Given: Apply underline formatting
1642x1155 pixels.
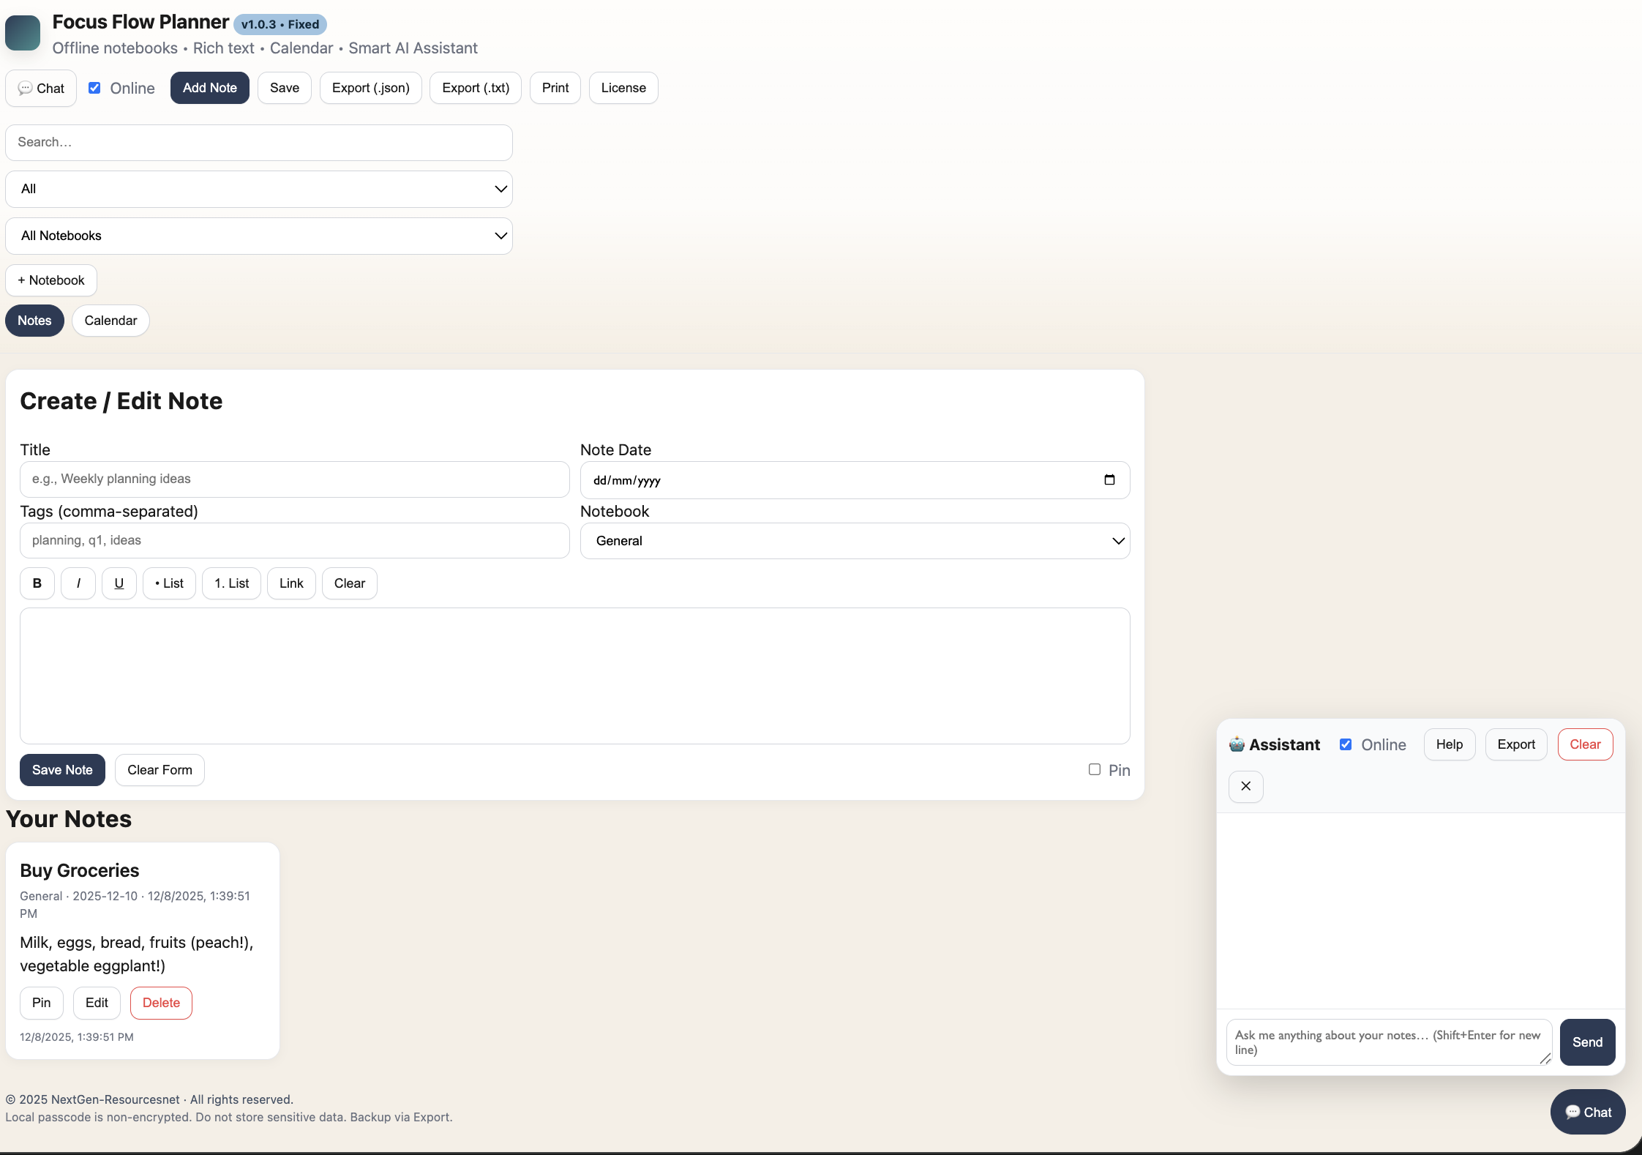Looking at the screenshot, I should click(119, 583).
